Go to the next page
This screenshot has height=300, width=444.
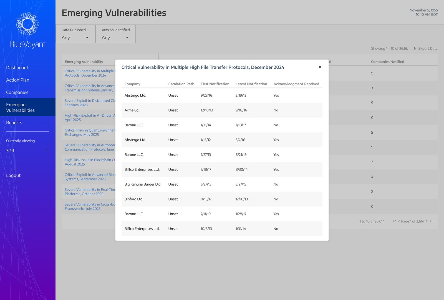pyautogui.click(x=427, y=221)
